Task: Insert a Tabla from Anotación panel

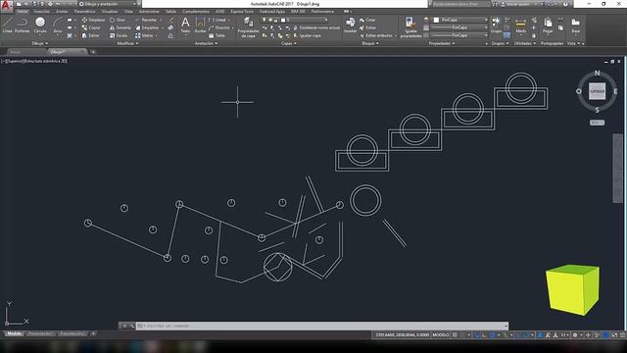Action: [217, 35]
